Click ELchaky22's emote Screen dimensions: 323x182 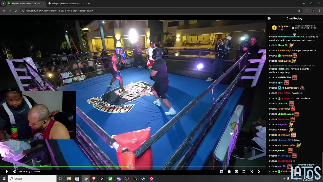(x=293, y=135)
